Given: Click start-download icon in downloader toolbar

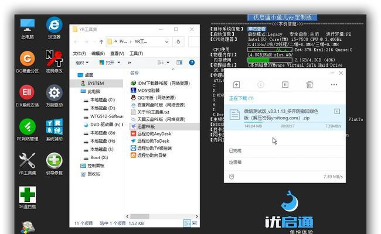Looking at the screenshot, I should coord(260,85).
